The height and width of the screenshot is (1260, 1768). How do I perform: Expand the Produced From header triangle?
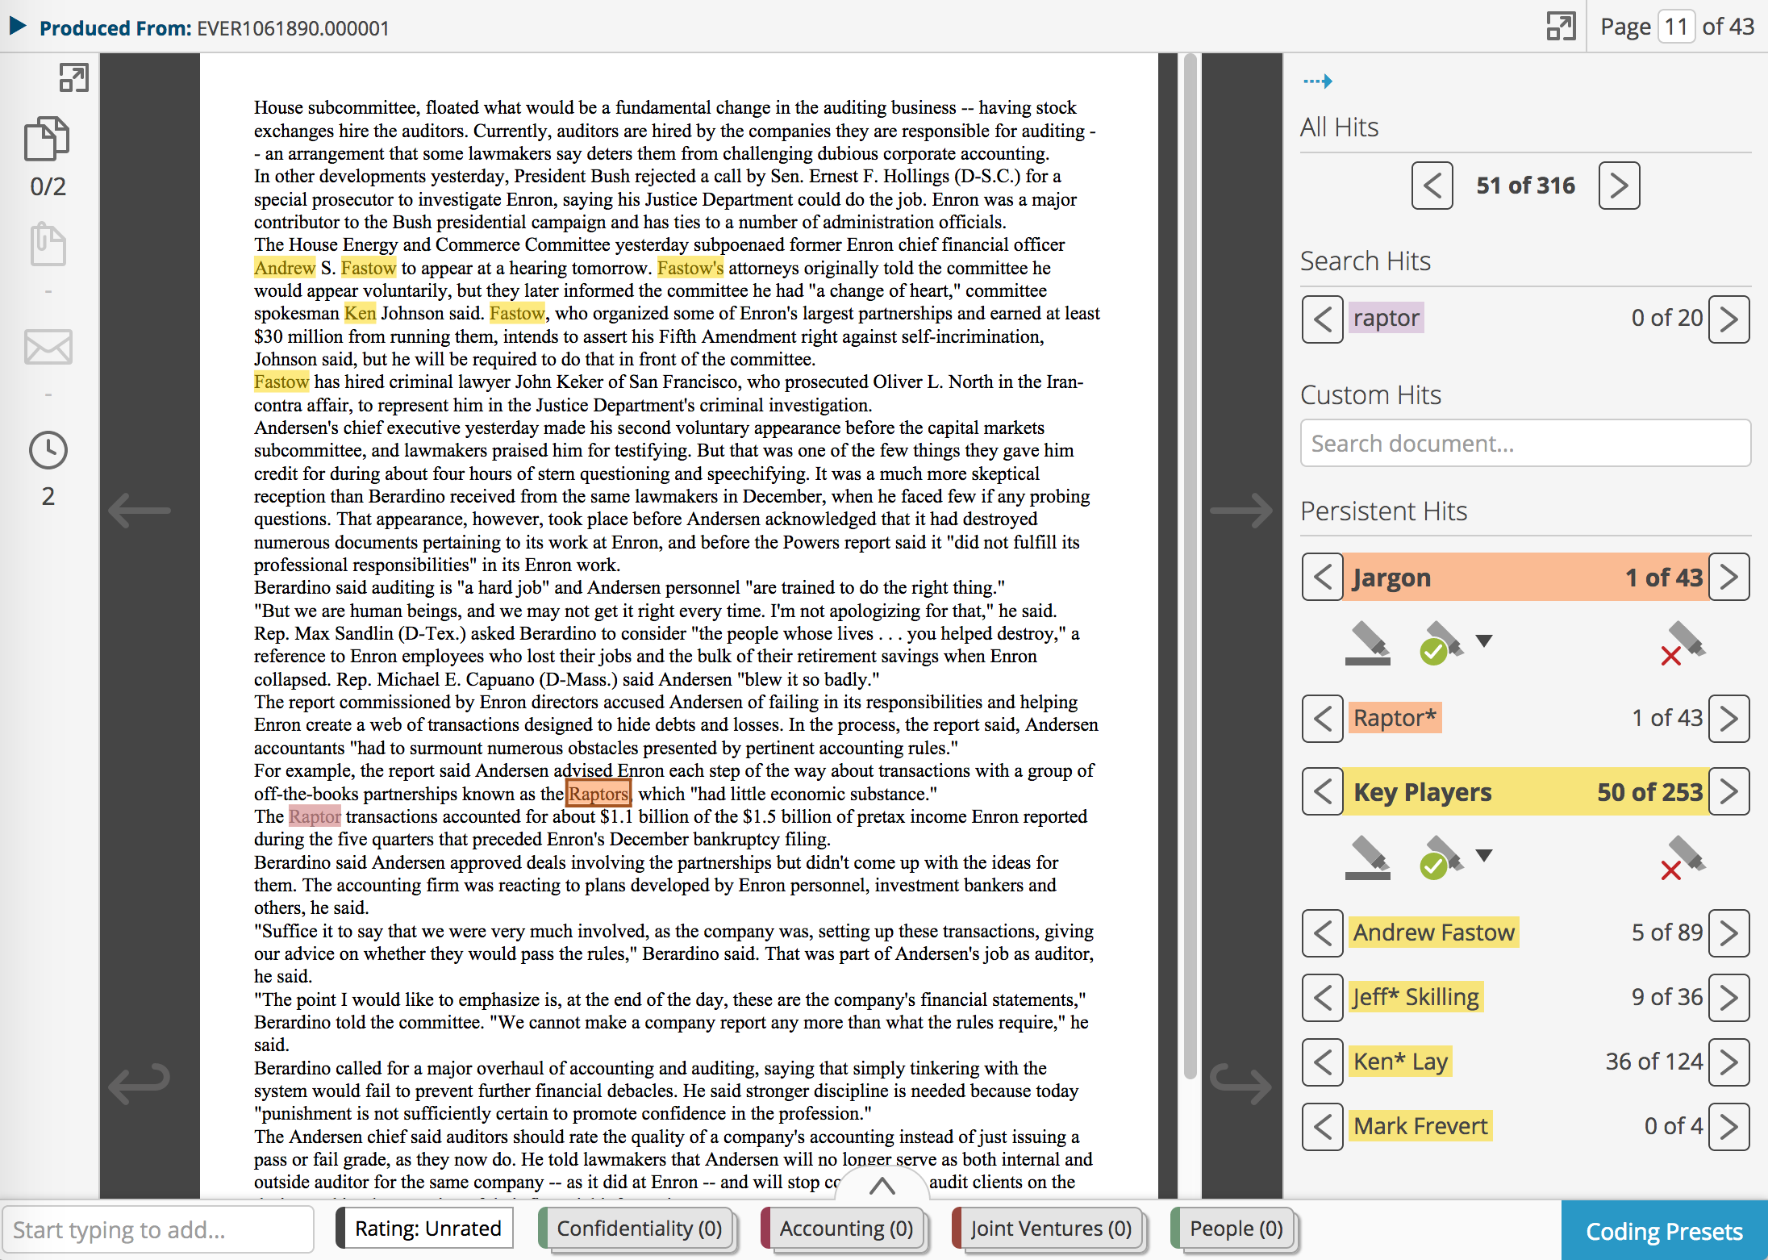pyautogui.click(x=18, y=27)
